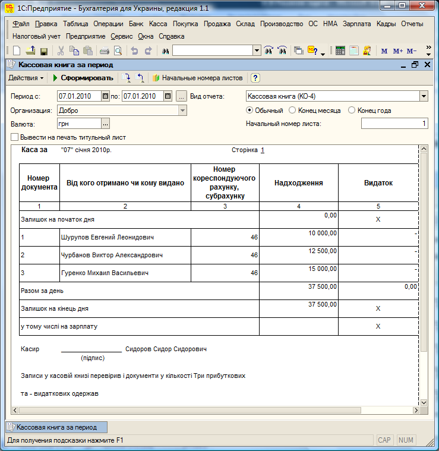The width and height of the screenshot is (439, 451).
Task: Expand the Вид отчета dropdown
Action: point(424,96)
